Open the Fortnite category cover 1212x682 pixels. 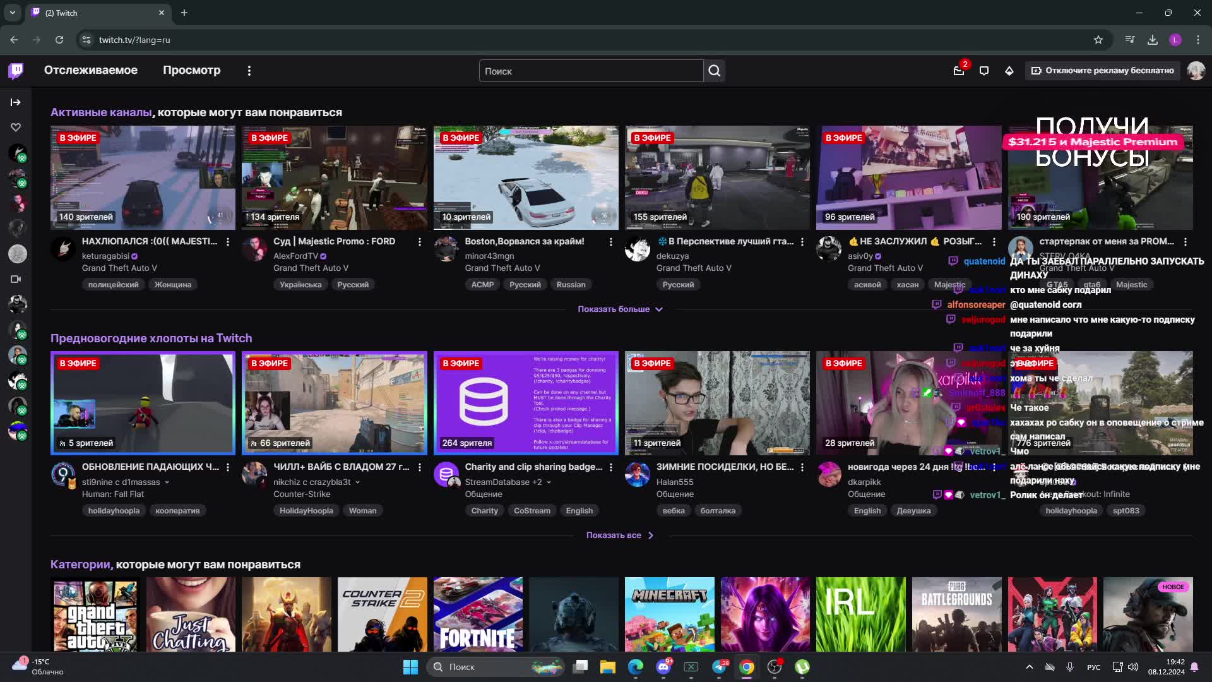[478, 614]
